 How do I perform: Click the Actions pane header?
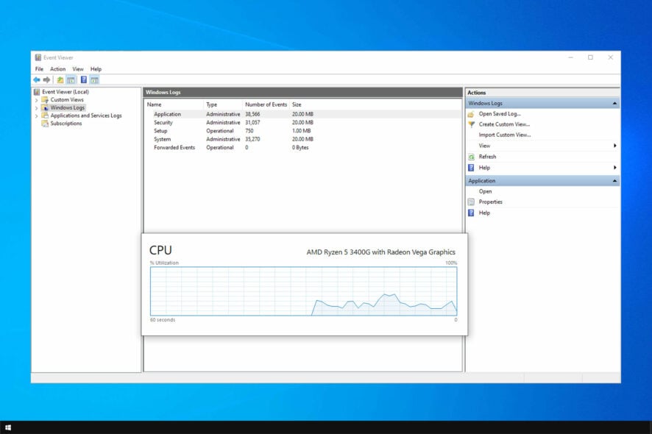click(x=542, y=93)
